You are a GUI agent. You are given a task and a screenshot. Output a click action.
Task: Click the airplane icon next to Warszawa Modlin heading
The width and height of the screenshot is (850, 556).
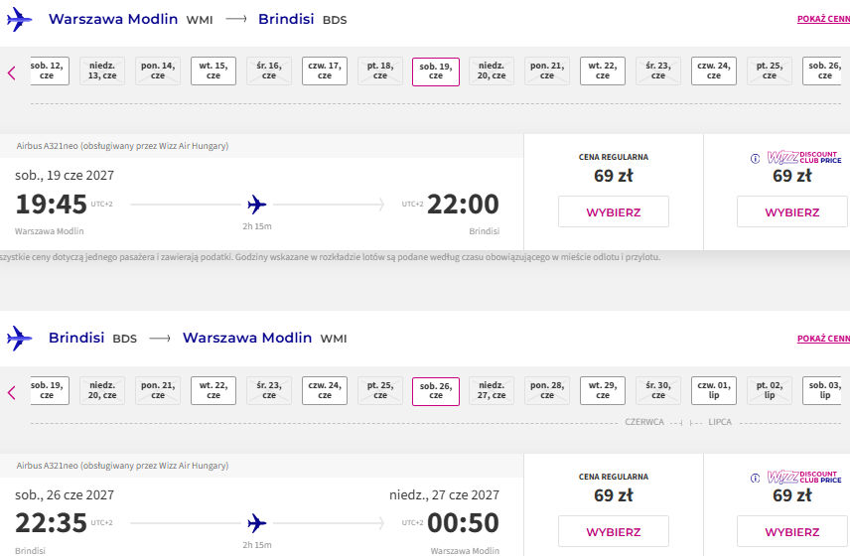tap(20, 20)
